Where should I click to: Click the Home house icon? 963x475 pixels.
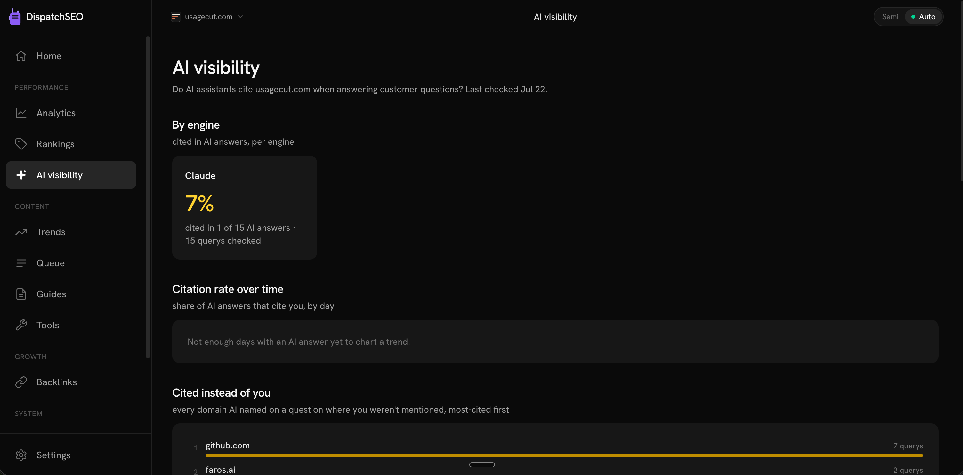(21, 56)
